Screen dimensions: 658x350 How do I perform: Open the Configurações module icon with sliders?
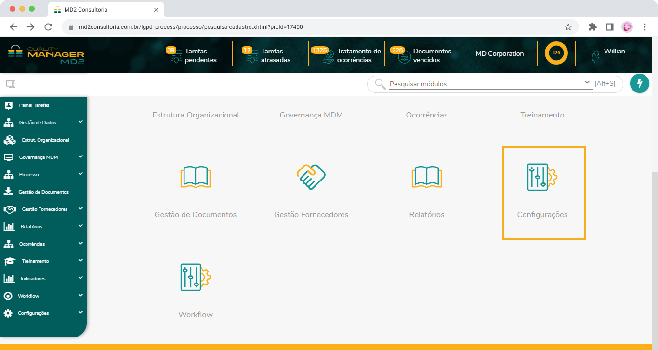pyautogui.click(x=543, y=177)
